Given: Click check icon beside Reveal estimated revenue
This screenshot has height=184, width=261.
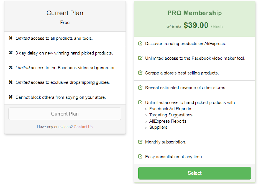Looking at the screenshot, I should pyautogui.click(x=140, y=87).
